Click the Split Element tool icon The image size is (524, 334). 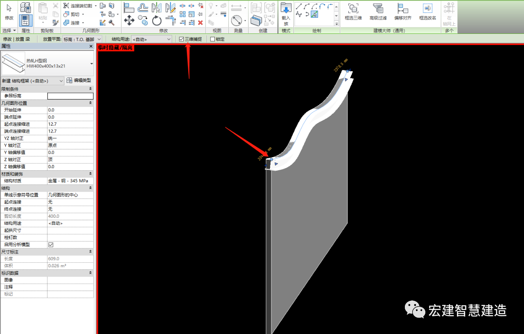(x=183, y=6)
